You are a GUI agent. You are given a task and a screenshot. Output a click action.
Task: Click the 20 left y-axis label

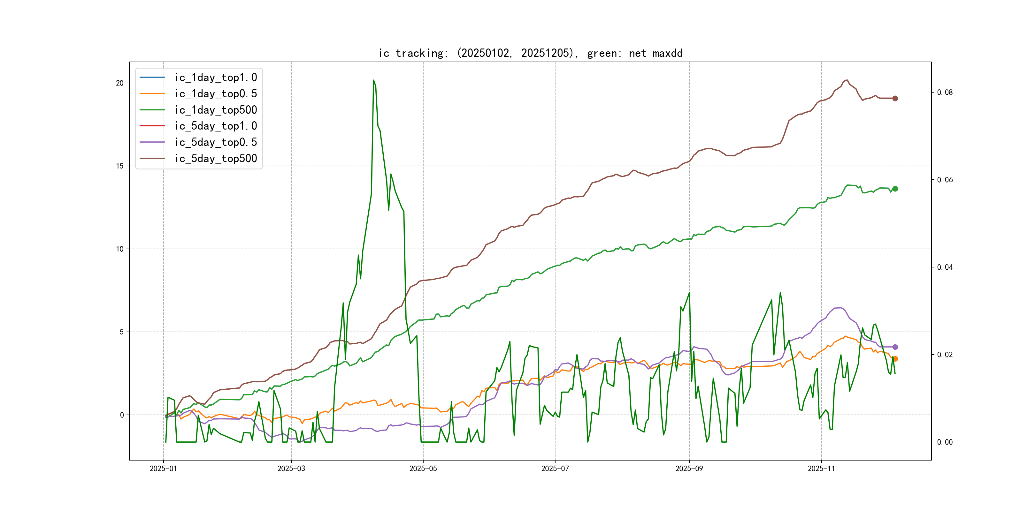(x=120, y=83)
